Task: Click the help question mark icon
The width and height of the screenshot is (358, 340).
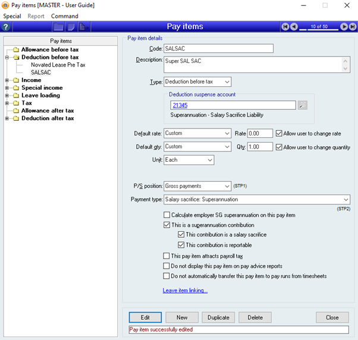Action: pyautogui.click(x=6, y=27)
